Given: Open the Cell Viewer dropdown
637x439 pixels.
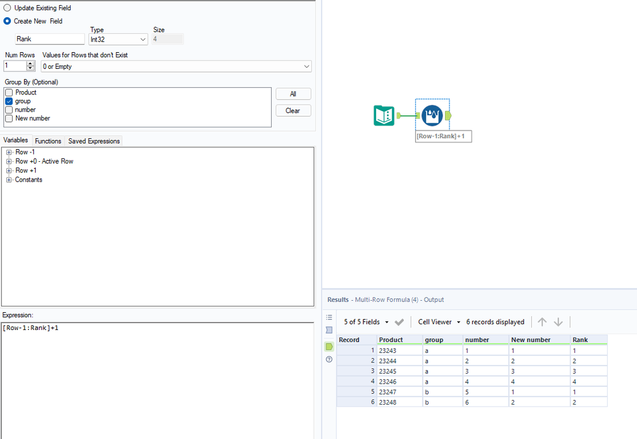Looking at the screenshot, I should coord(439,322).
